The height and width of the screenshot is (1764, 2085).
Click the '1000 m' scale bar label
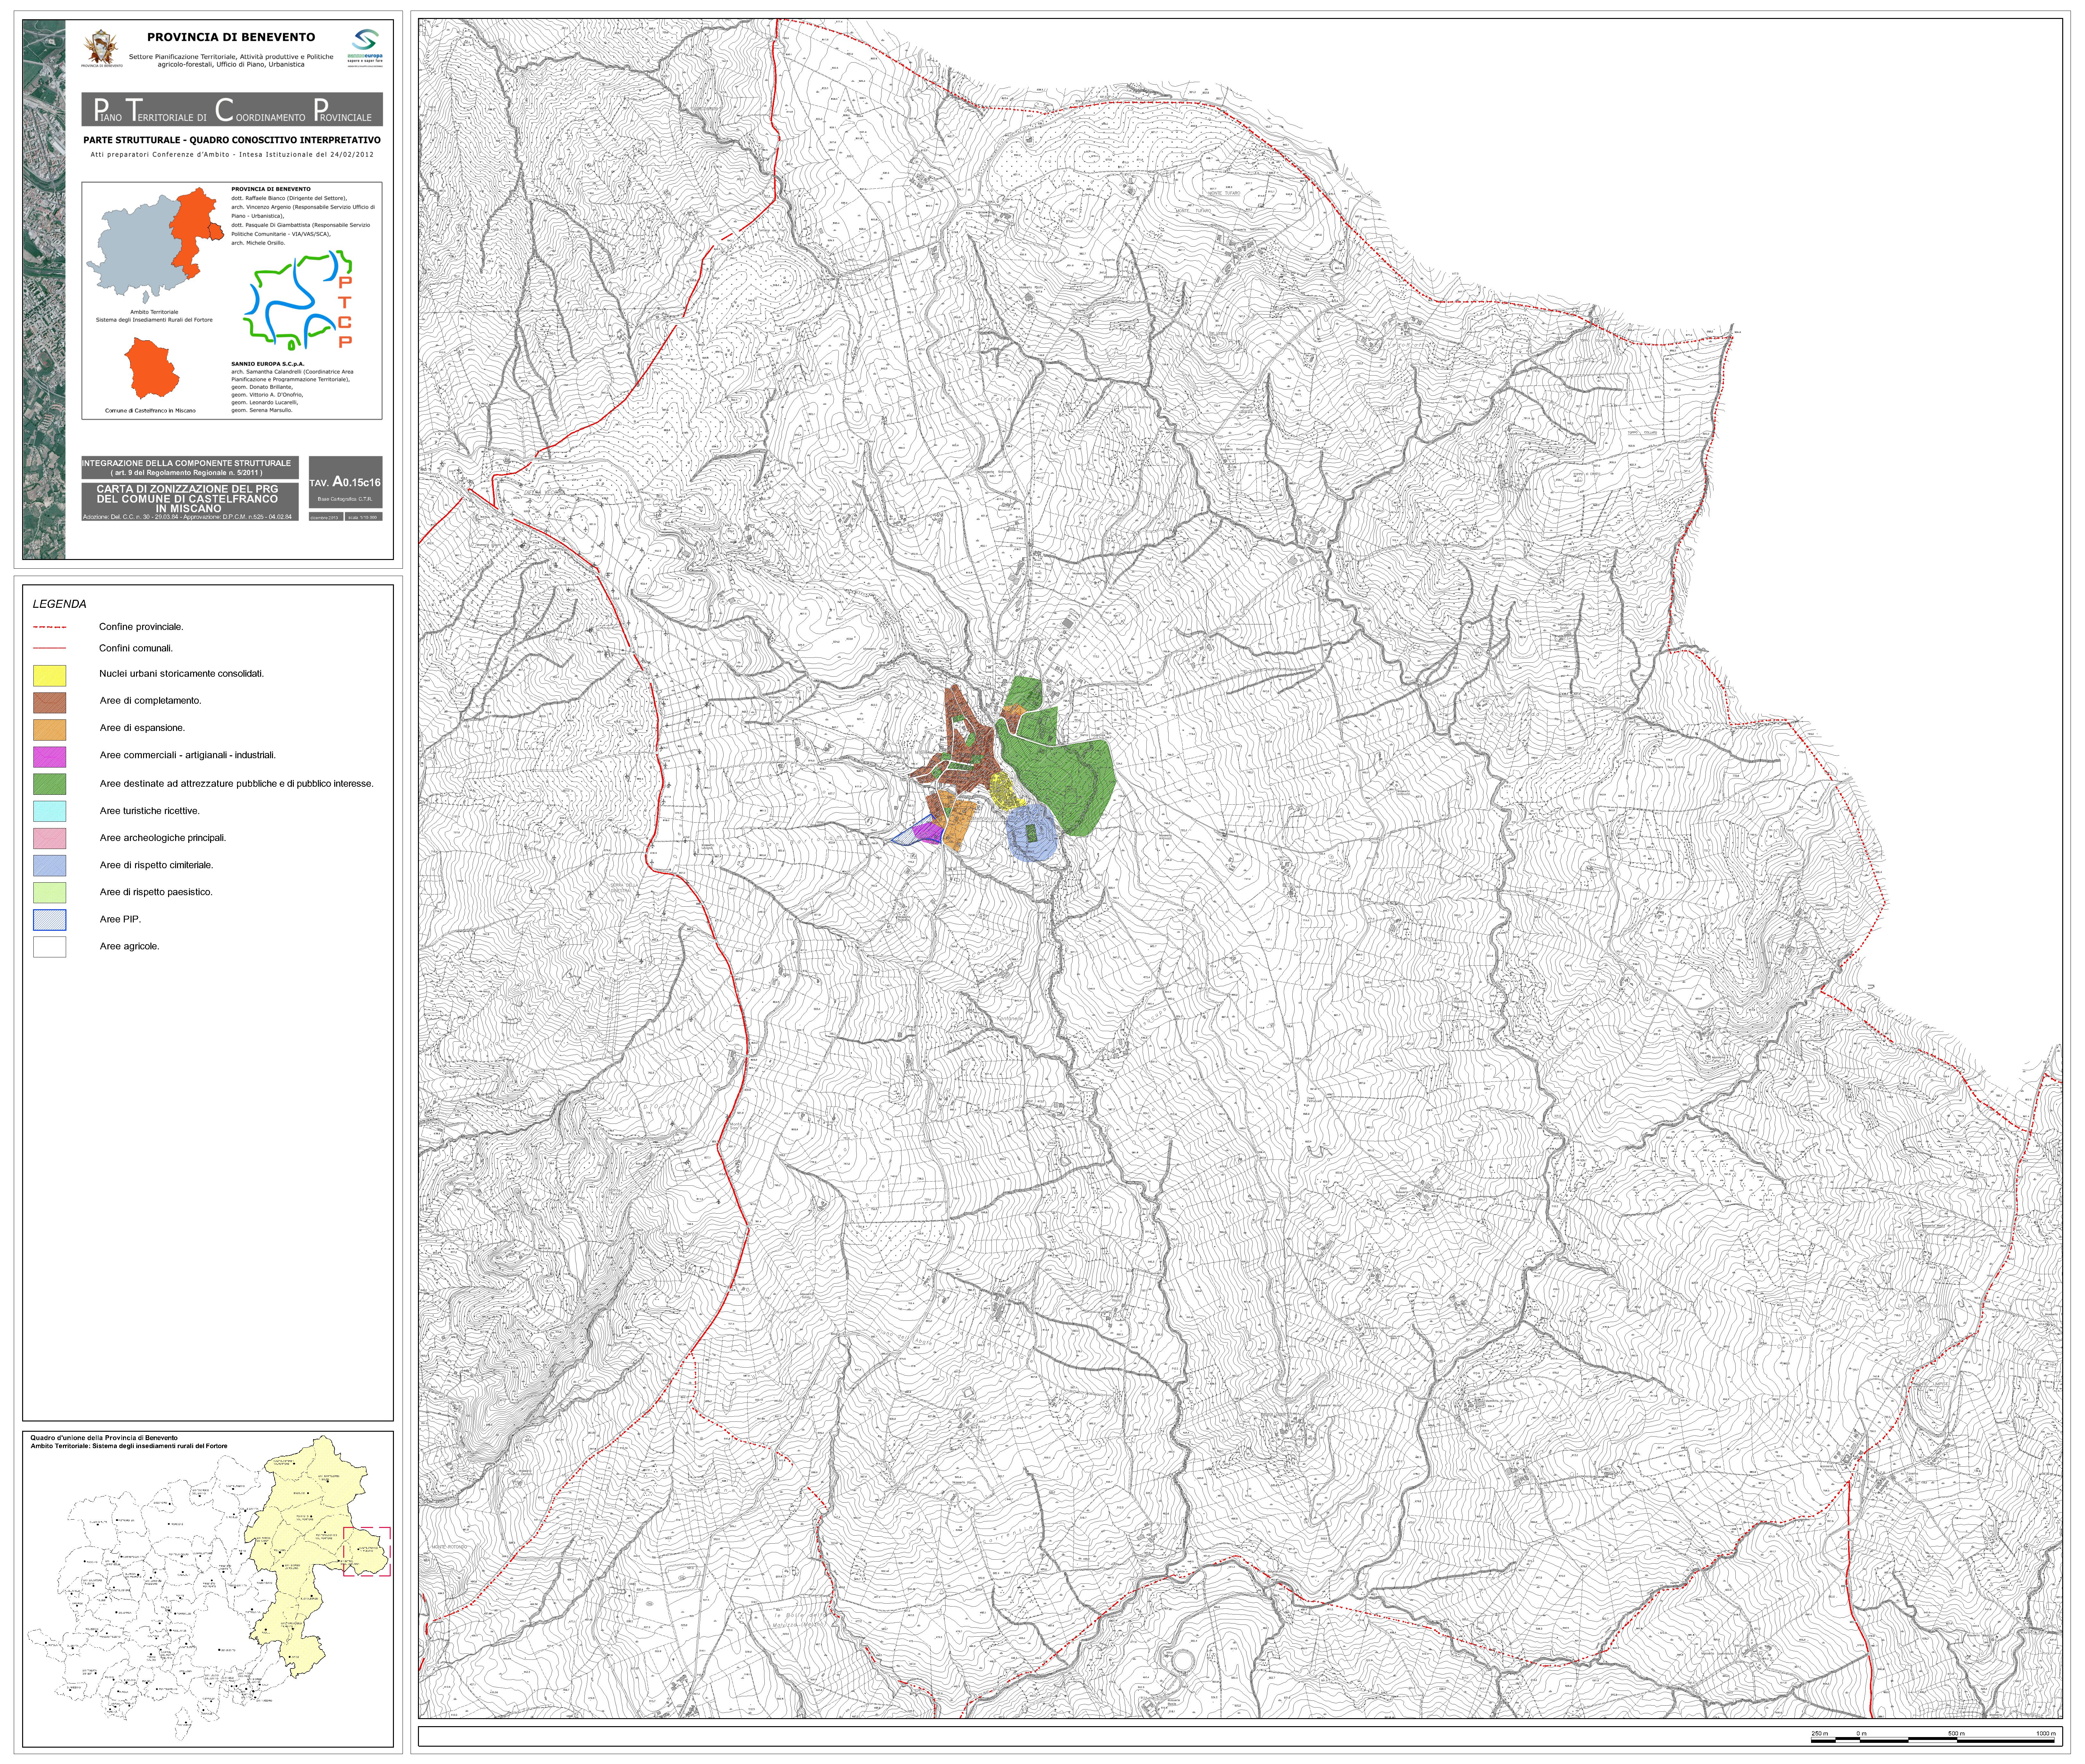click(2046, 1734)
